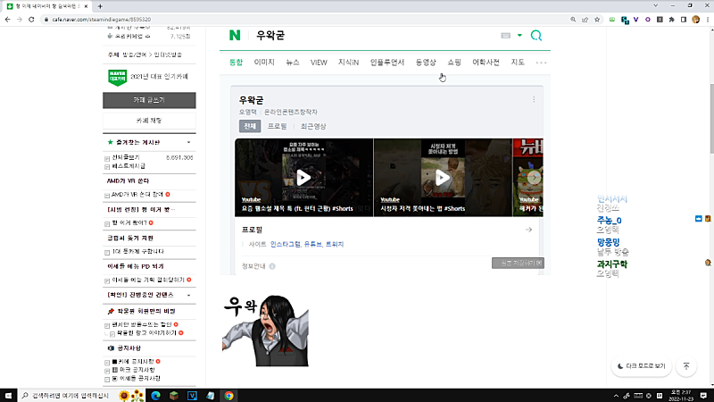Play the first YouTube Shorts video
Image resolution: width=714 pixels, height=402 pixels.
303,177
